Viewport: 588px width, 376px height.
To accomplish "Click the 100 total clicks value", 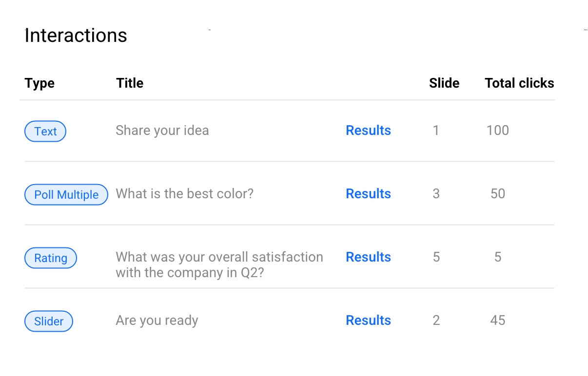I will point(497,131).
